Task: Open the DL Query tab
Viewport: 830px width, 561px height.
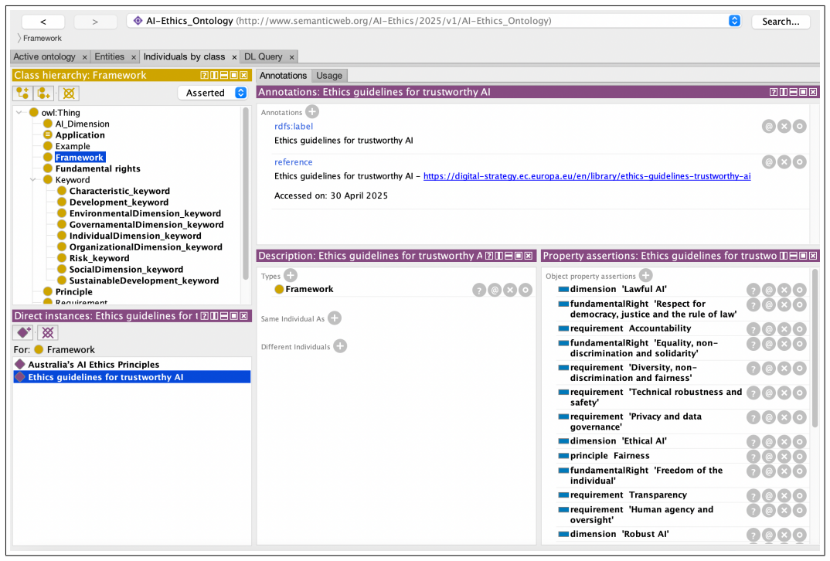Action: [x=263, y=56]
